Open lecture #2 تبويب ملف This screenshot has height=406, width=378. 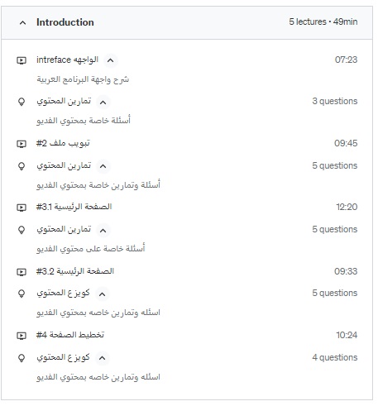(x=63, y=143)
